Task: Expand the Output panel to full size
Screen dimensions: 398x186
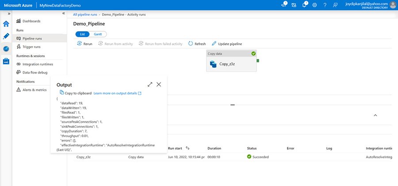Action: (150, 84)
